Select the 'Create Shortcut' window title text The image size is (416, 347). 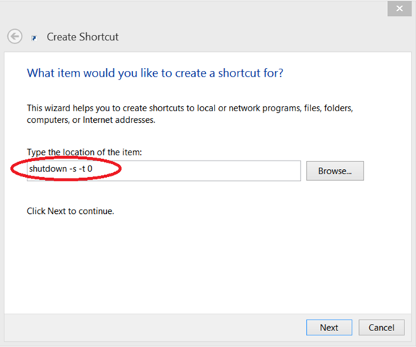(x=82, y=37)
